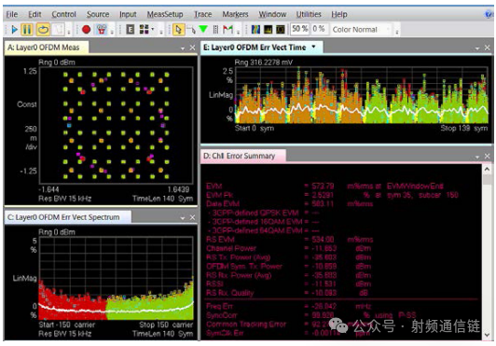The height and width of the screenshot is (346, 496).
Task: Open the Trace menu
Action: pos(202,14)
